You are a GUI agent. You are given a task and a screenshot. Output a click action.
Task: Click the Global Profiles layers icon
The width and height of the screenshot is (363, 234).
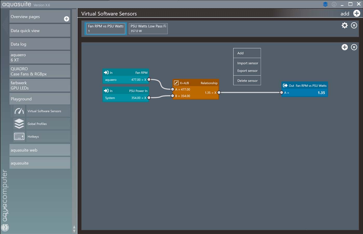[x=19, y=124]
